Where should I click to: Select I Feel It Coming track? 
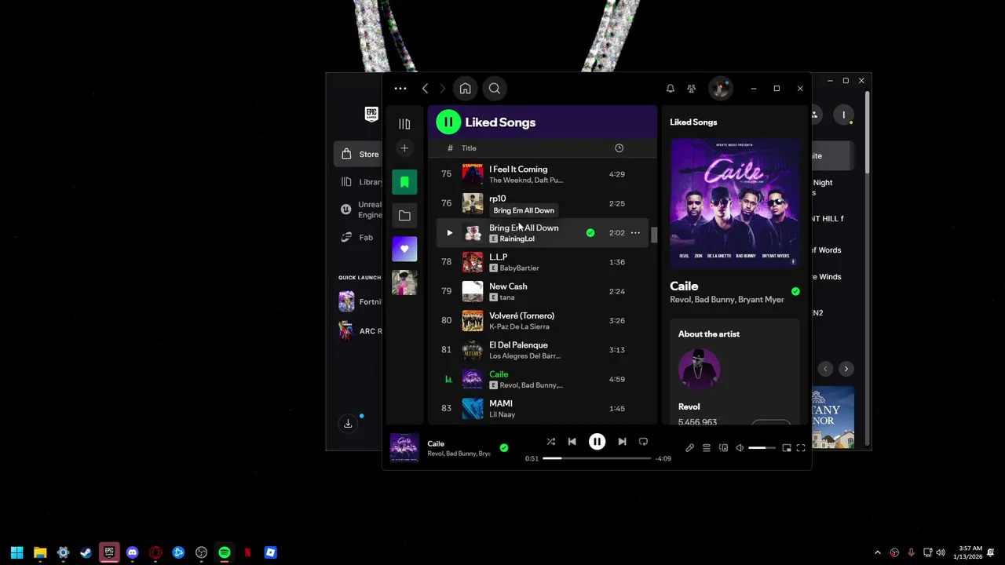[x=542, y=174]
